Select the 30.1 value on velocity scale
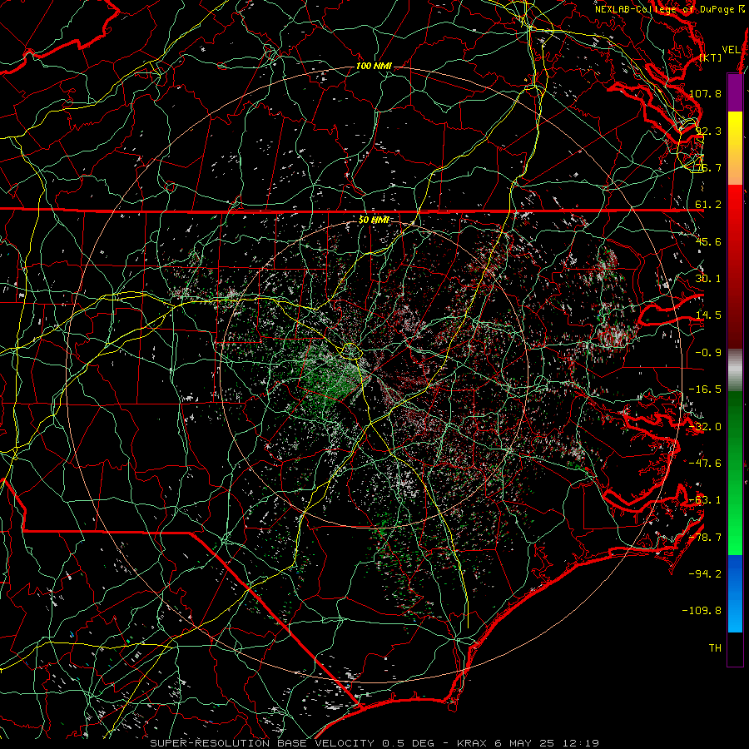 (x=708, y=279)
